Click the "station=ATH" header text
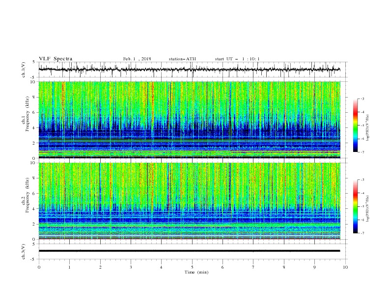The width and height of the screenshot is (389, 300). tap(182, 59)
